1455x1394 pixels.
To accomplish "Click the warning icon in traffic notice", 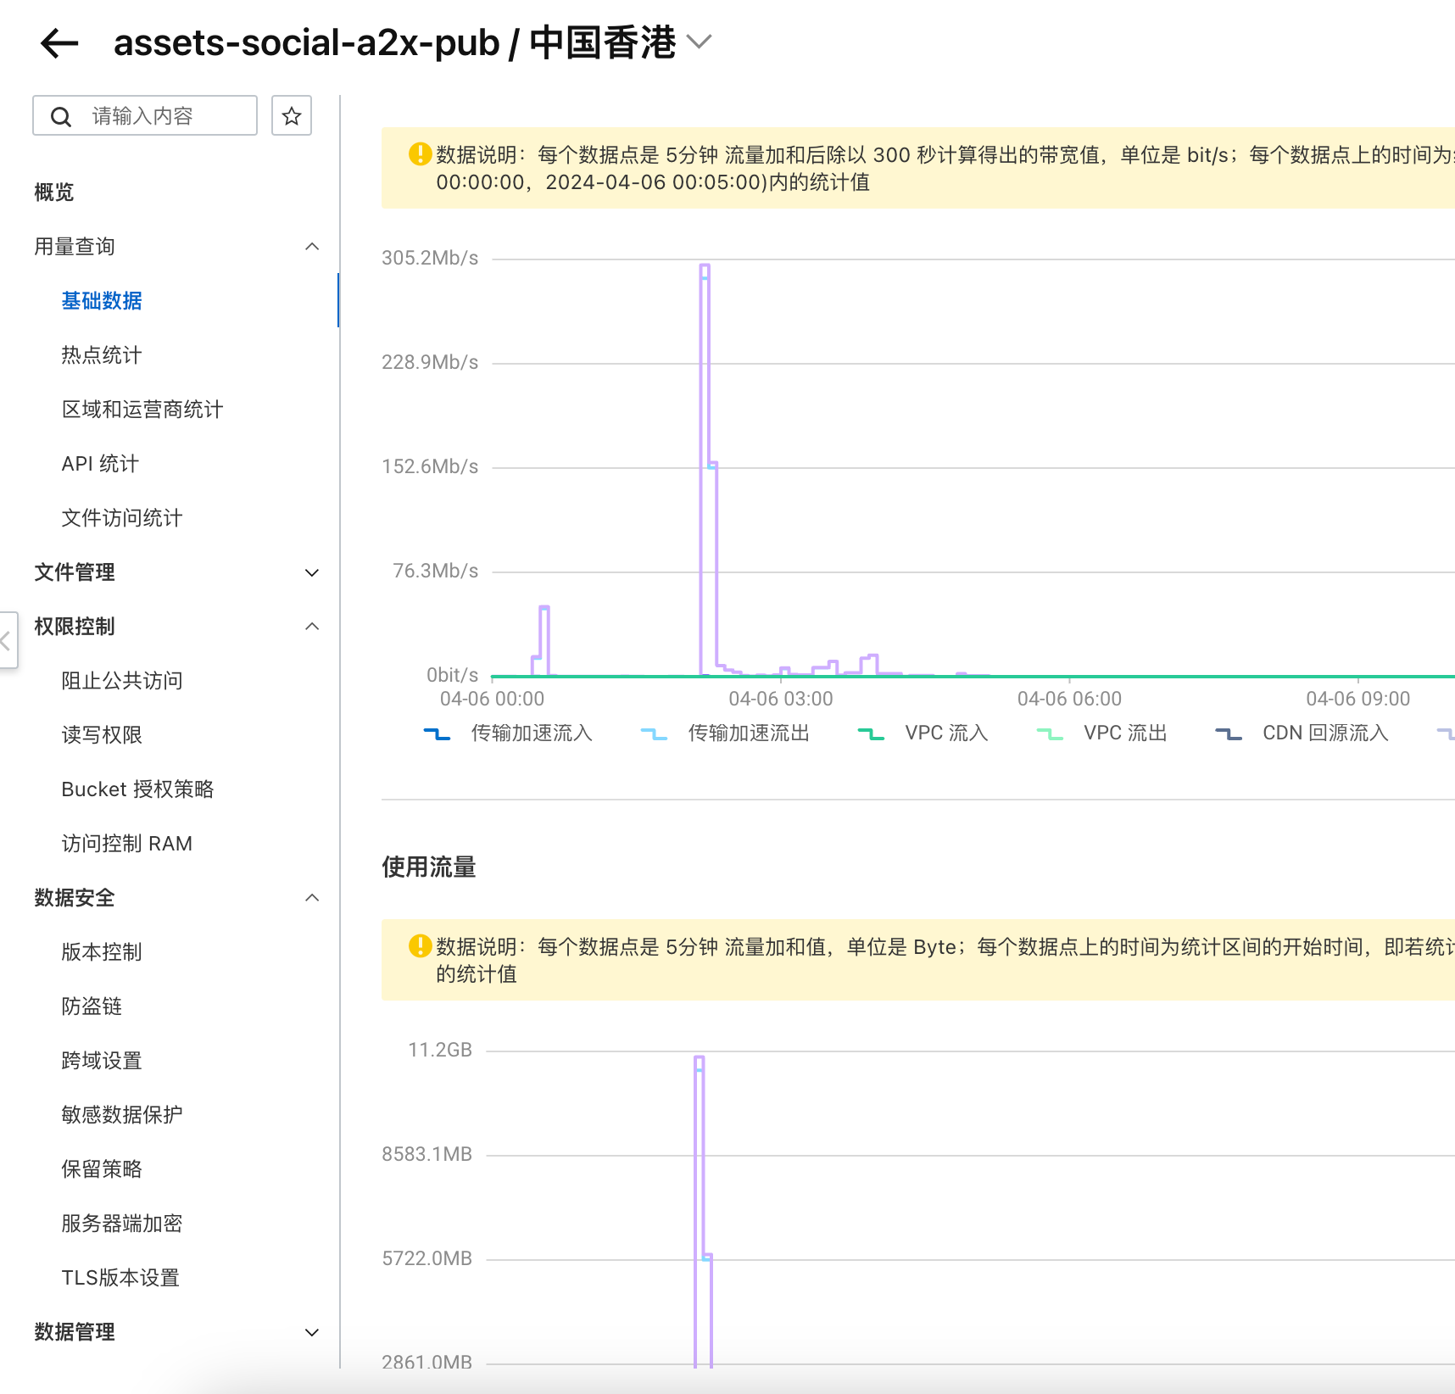I will (x=420, y=946).
